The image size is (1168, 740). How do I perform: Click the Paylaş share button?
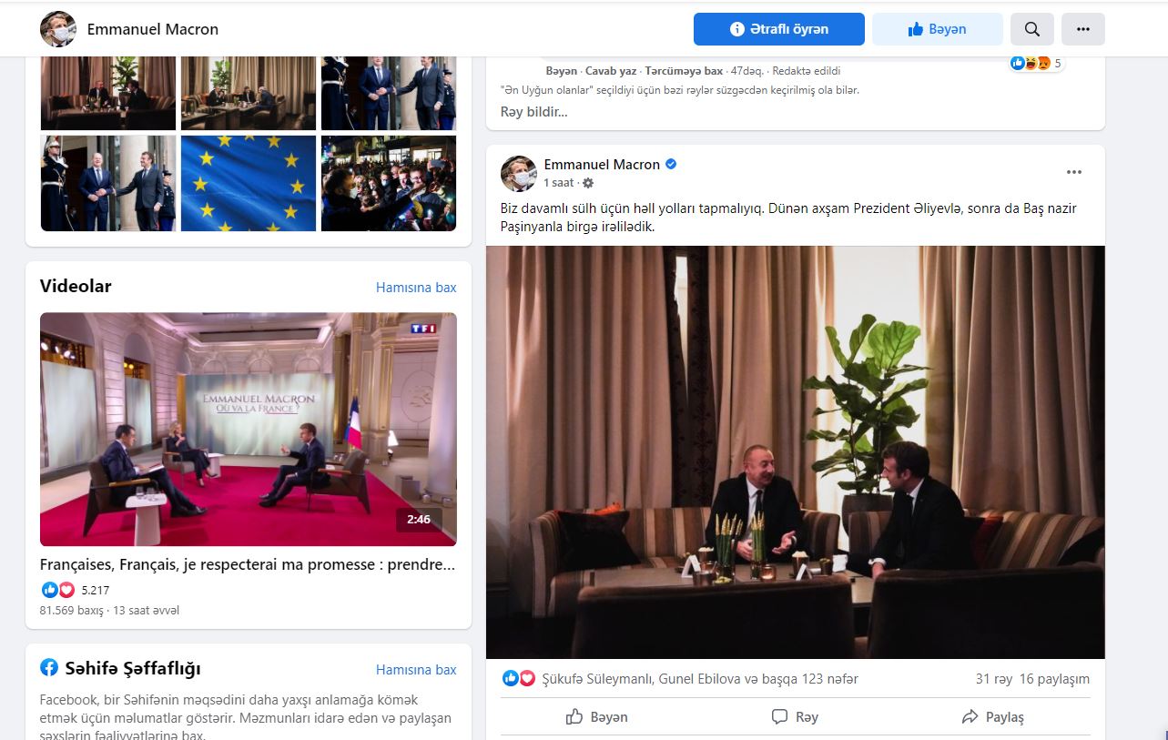pyautogui.click(x=993, y=717)
